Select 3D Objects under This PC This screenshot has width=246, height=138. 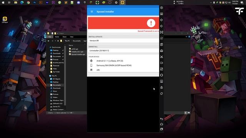click(x=57, y=79)
